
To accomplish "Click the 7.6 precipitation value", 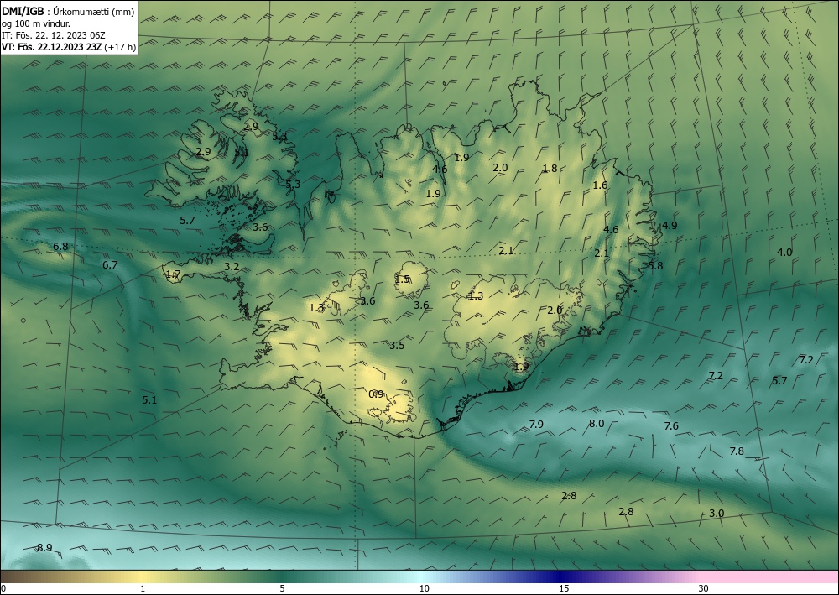I will point(671,426).
